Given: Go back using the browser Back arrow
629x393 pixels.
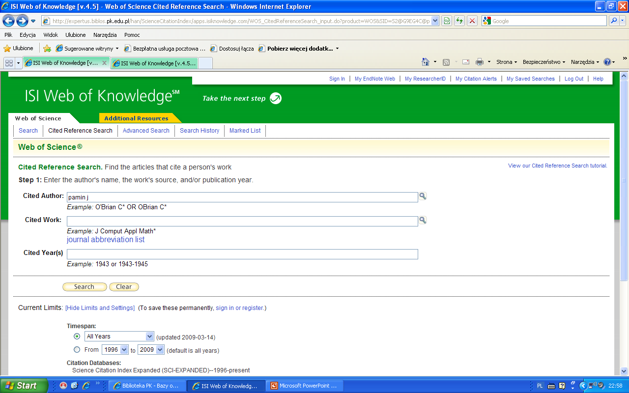Looking at the screenshot, I should coord(8,21).
